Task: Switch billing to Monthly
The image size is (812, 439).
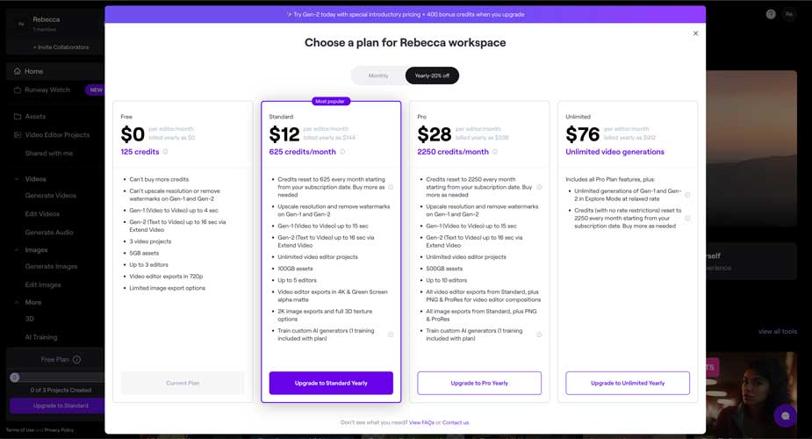Action: point(378,76)
